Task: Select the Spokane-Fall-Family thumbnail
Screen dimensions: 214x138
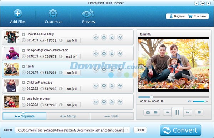Action: [x=12, y=37]
